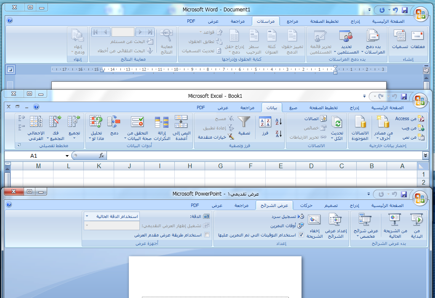435x298 pixels.
Task: Click Office button in Word window
Action: (x=421, y=14)
